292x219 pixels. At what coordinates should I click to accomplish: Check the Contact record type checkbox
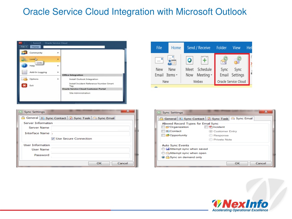[163, 131]
